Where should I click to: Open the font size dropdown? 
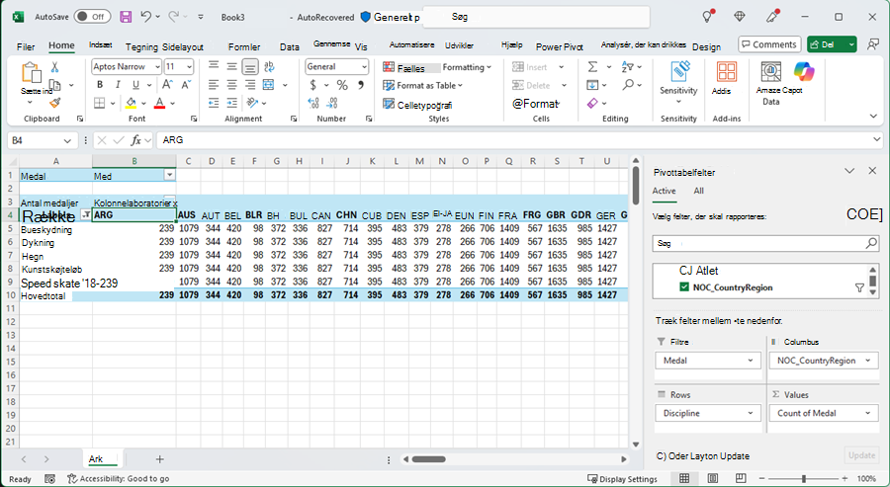pos(189,67)
